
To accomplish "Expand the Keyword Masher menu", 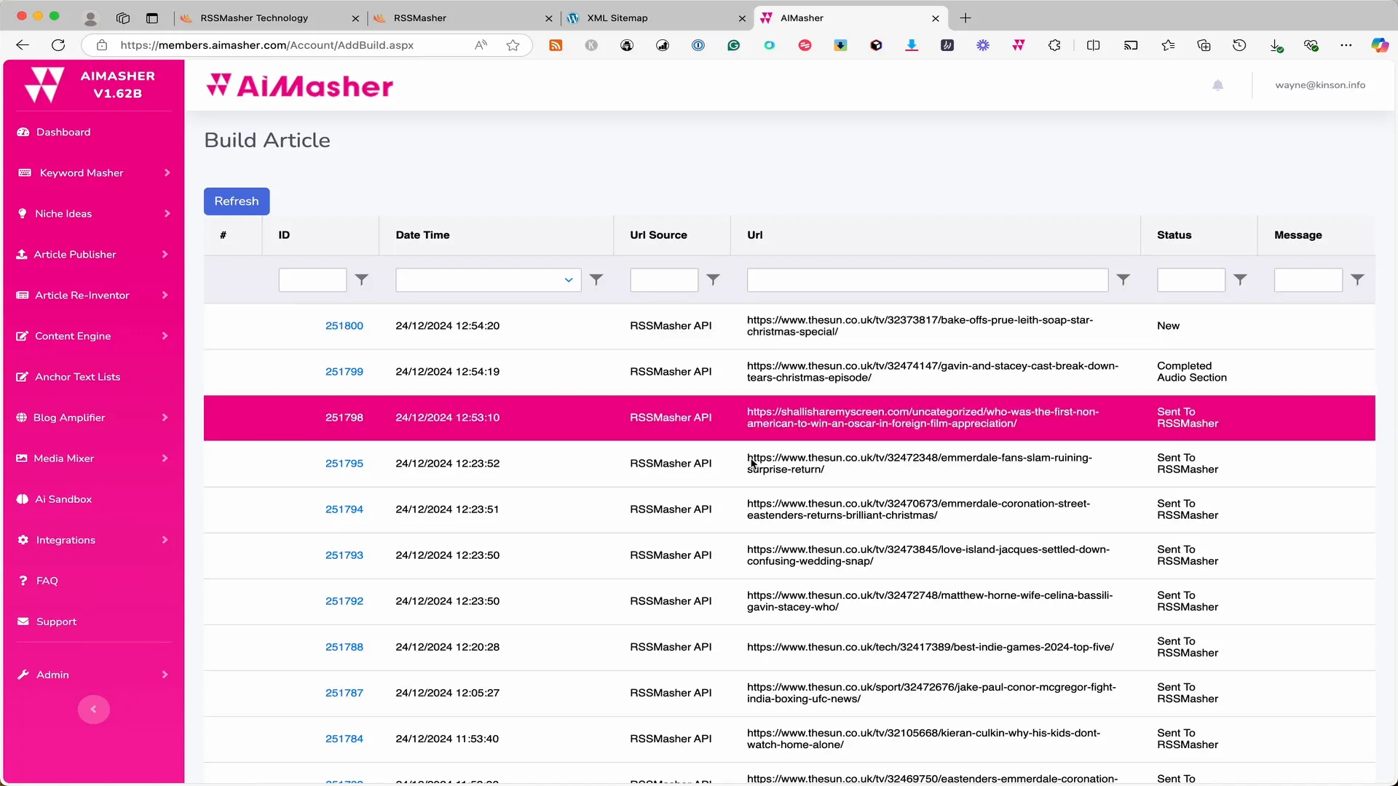I will (x=94, y=172).
